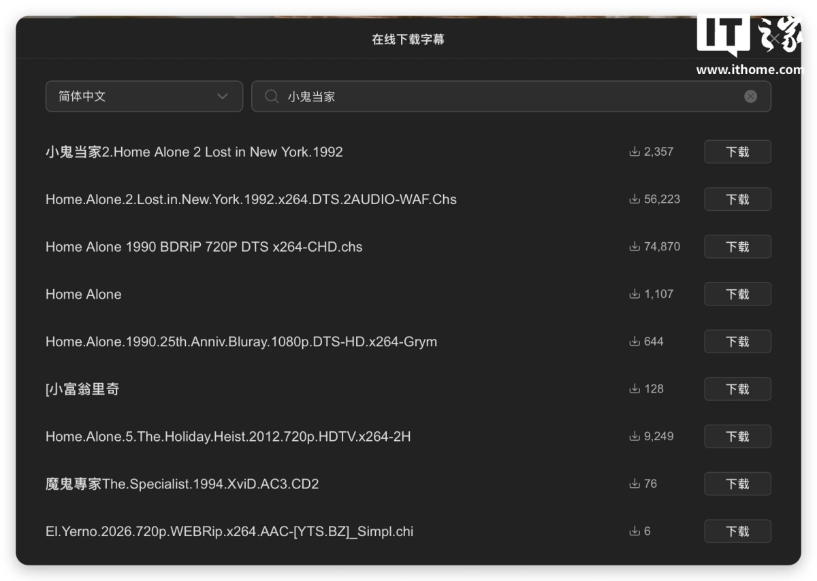The width and height of the screenshot is (817, 581).
Task: Click the 1,107 download count
Action: 652,294
